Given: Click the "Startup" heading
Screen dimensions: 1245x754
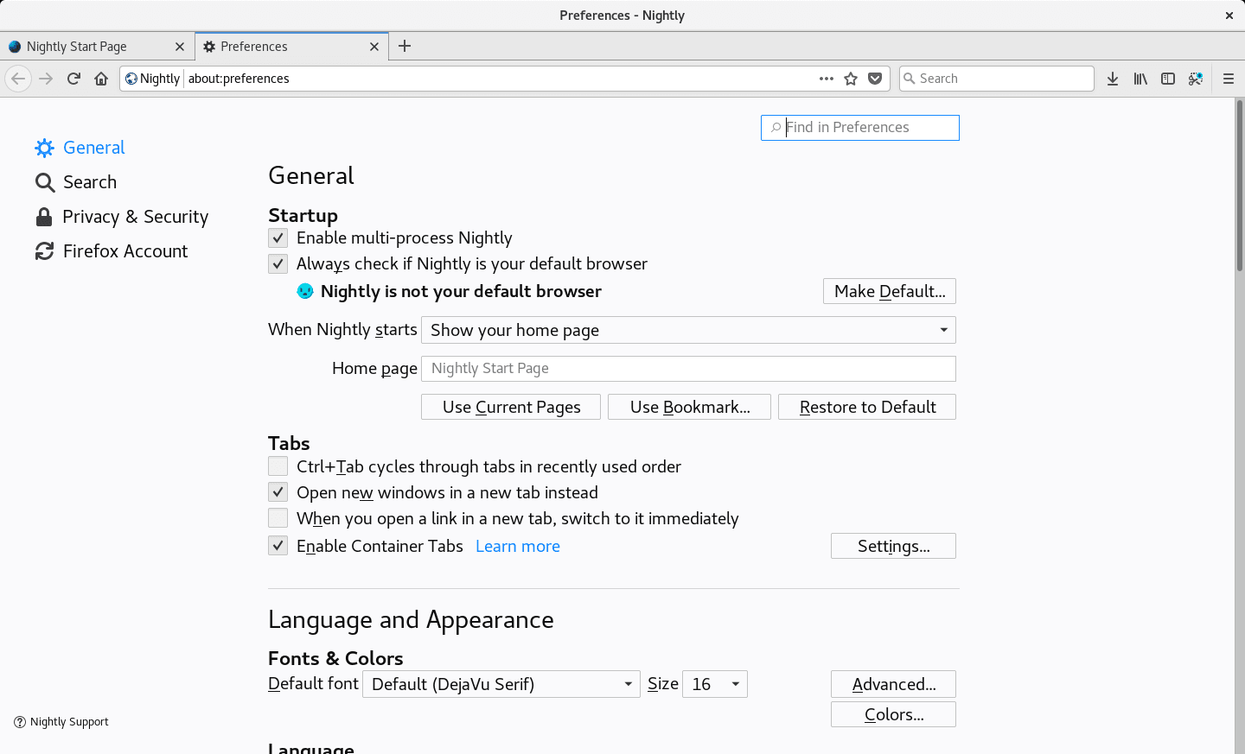Looking at the screenshot, I should [303, 215].
